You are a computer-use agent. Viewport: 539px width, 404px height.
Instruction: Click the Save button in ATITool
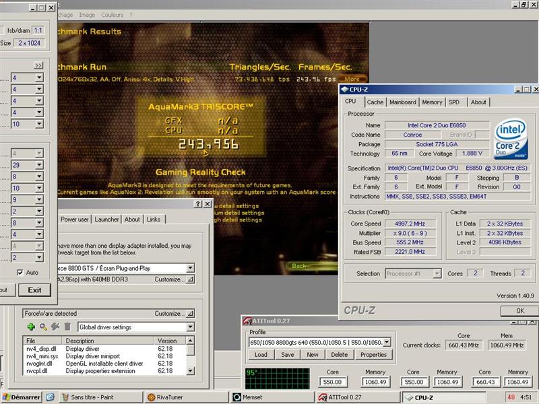(x=288, y=355)
